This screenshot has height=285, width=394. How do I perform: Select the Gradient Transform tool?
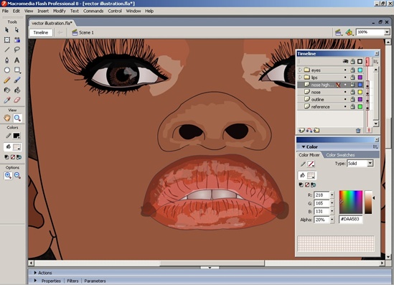pos(17,39)
